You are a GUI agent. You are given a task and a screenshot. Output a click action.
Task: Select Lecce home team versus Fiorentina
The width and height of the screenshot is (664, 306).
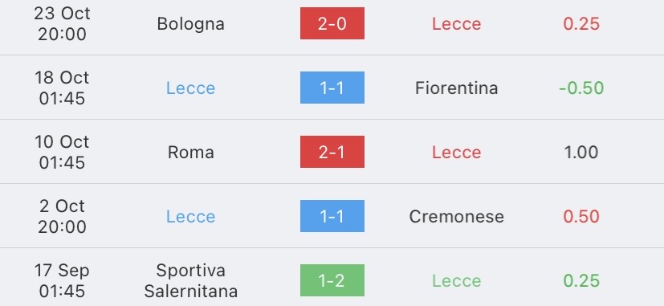coord(190,88)
